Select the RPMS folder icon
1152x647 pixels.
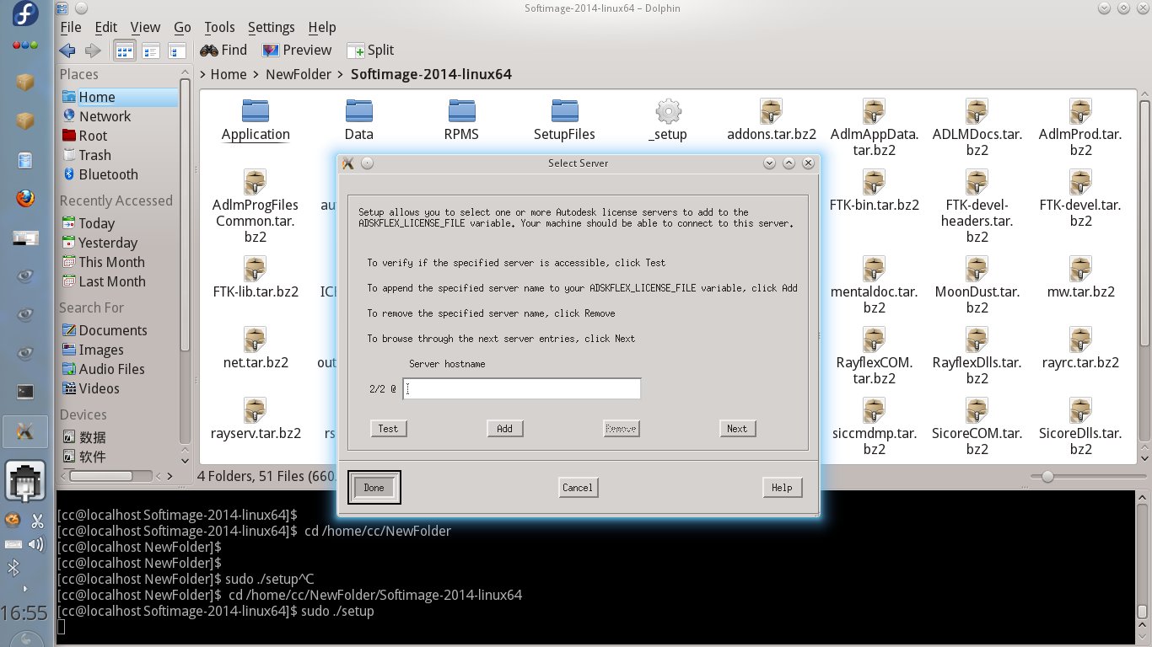(x=461, y=110)
